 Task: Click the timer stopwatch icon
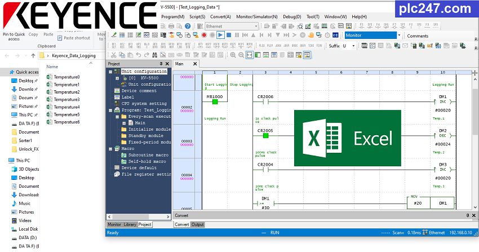(327, 35)
